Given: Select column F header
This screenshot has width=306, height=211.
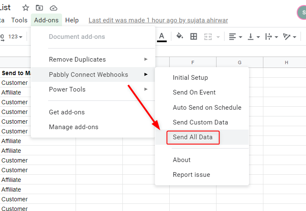Looking at the screenshot, I should (x=193, y=62).
